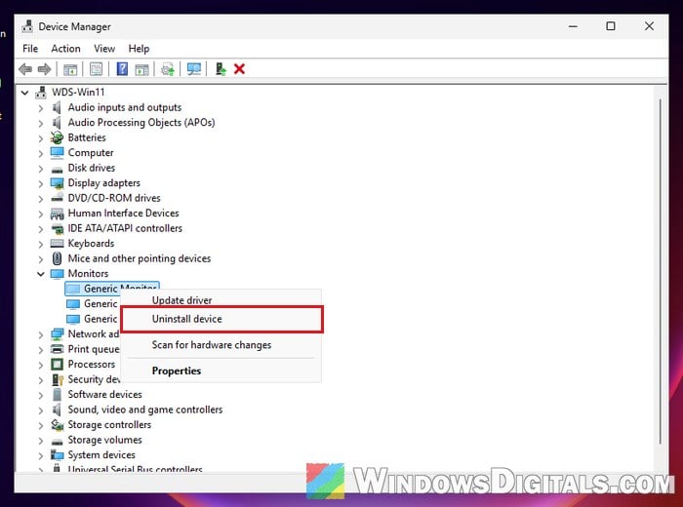Viewport: 683px width, 507px height.
Task: Click the Properties sheet toolbar icon
Action: (96, 69)
